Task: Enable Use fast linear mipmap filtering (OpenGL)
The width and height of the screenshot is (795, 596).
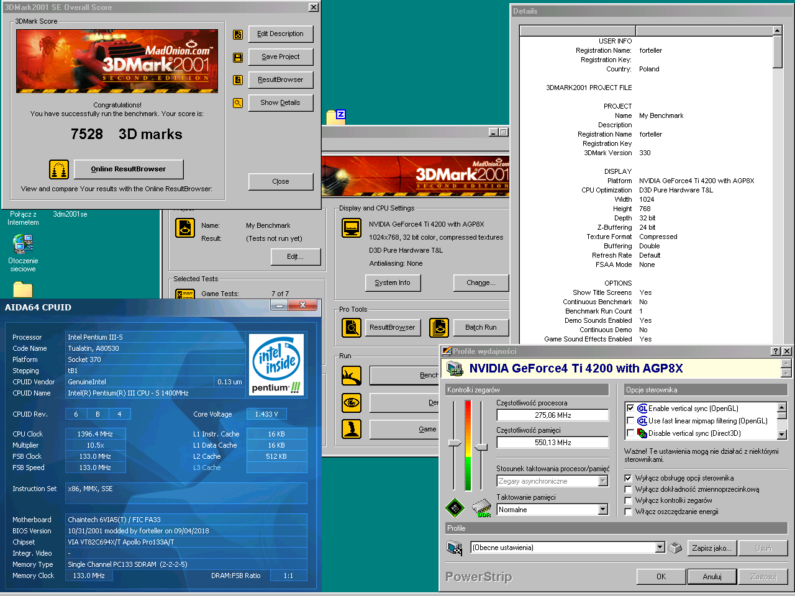Action: tap(630, 421)
